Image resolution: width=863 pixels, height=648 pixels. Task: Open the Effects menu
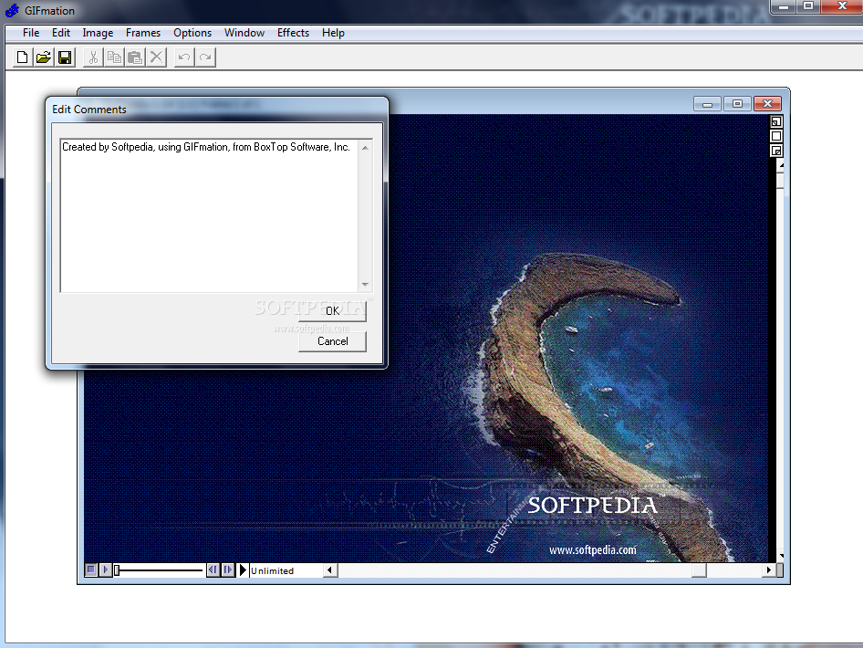point(294,33)
